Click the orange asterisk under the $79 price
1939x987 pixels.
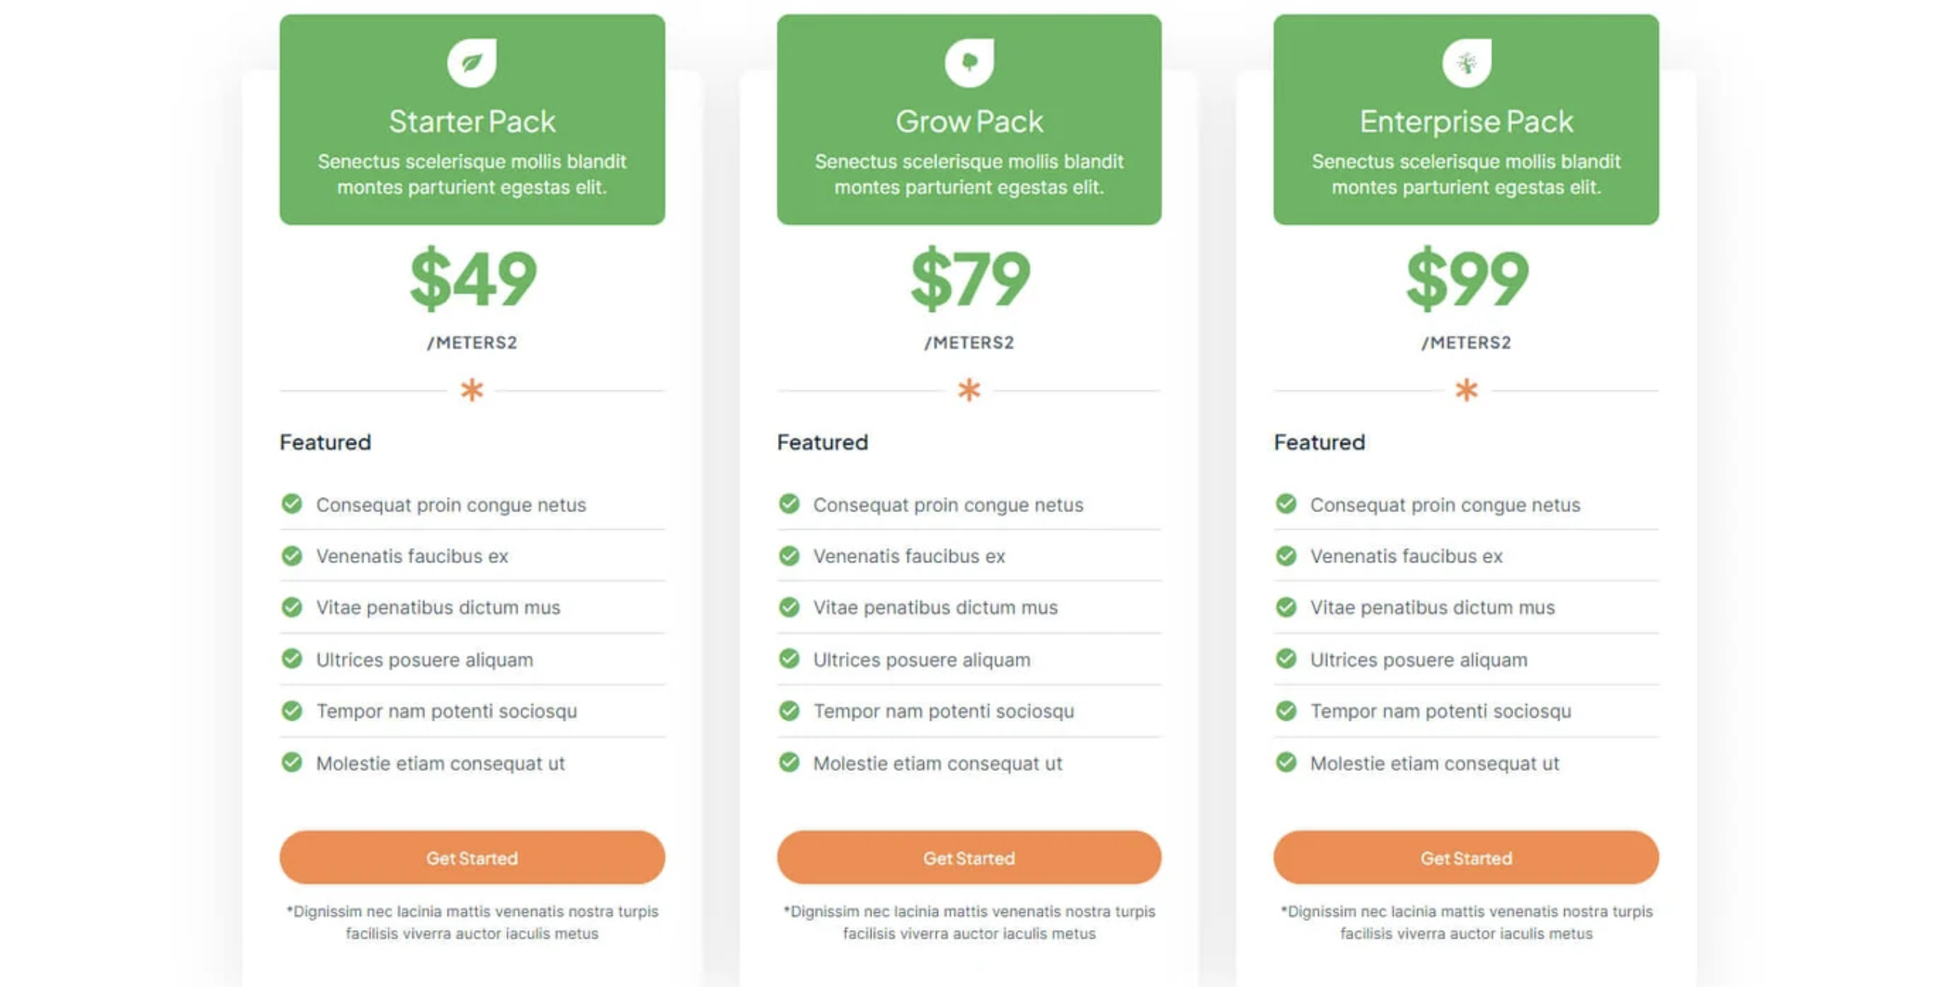tap(969, 390)
